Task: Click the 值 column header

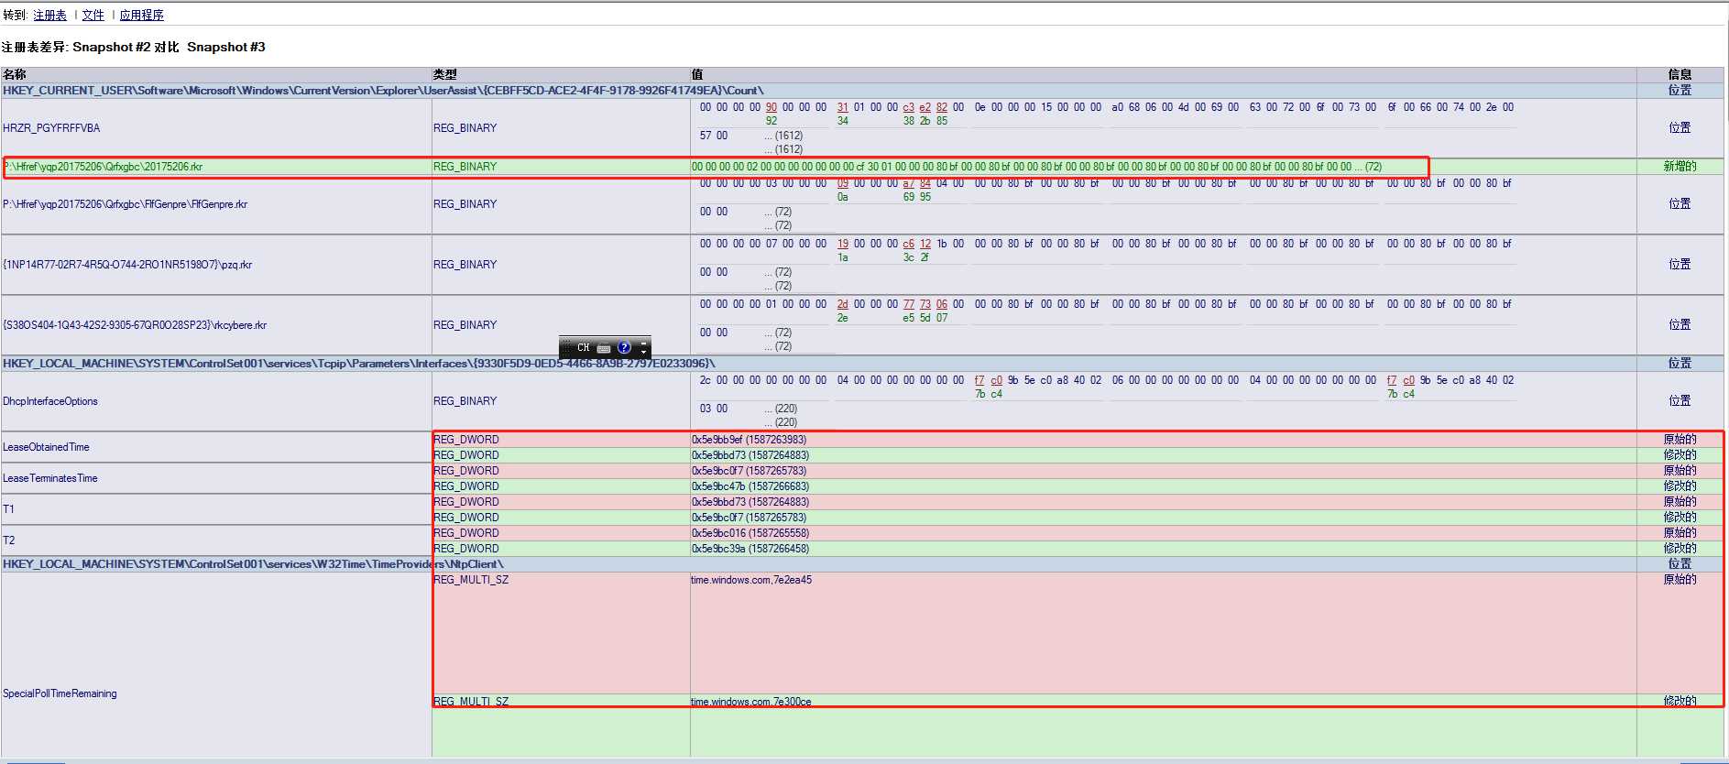Action: coord(696,74)
